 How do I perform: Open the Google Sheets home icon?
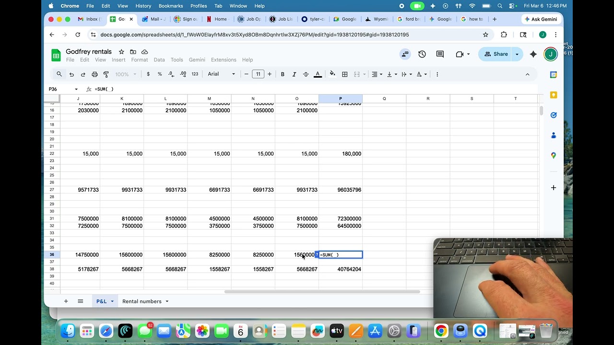click(x=56, y=55)
